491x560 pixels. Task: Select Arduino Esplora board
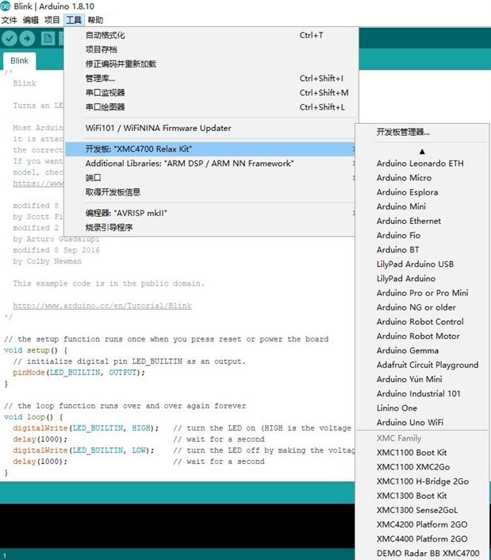[x=423, y=192]
